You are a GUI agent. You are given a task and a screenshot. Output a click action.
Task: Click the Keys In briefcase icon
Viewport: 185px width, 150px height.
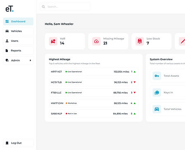click(157, 93)
